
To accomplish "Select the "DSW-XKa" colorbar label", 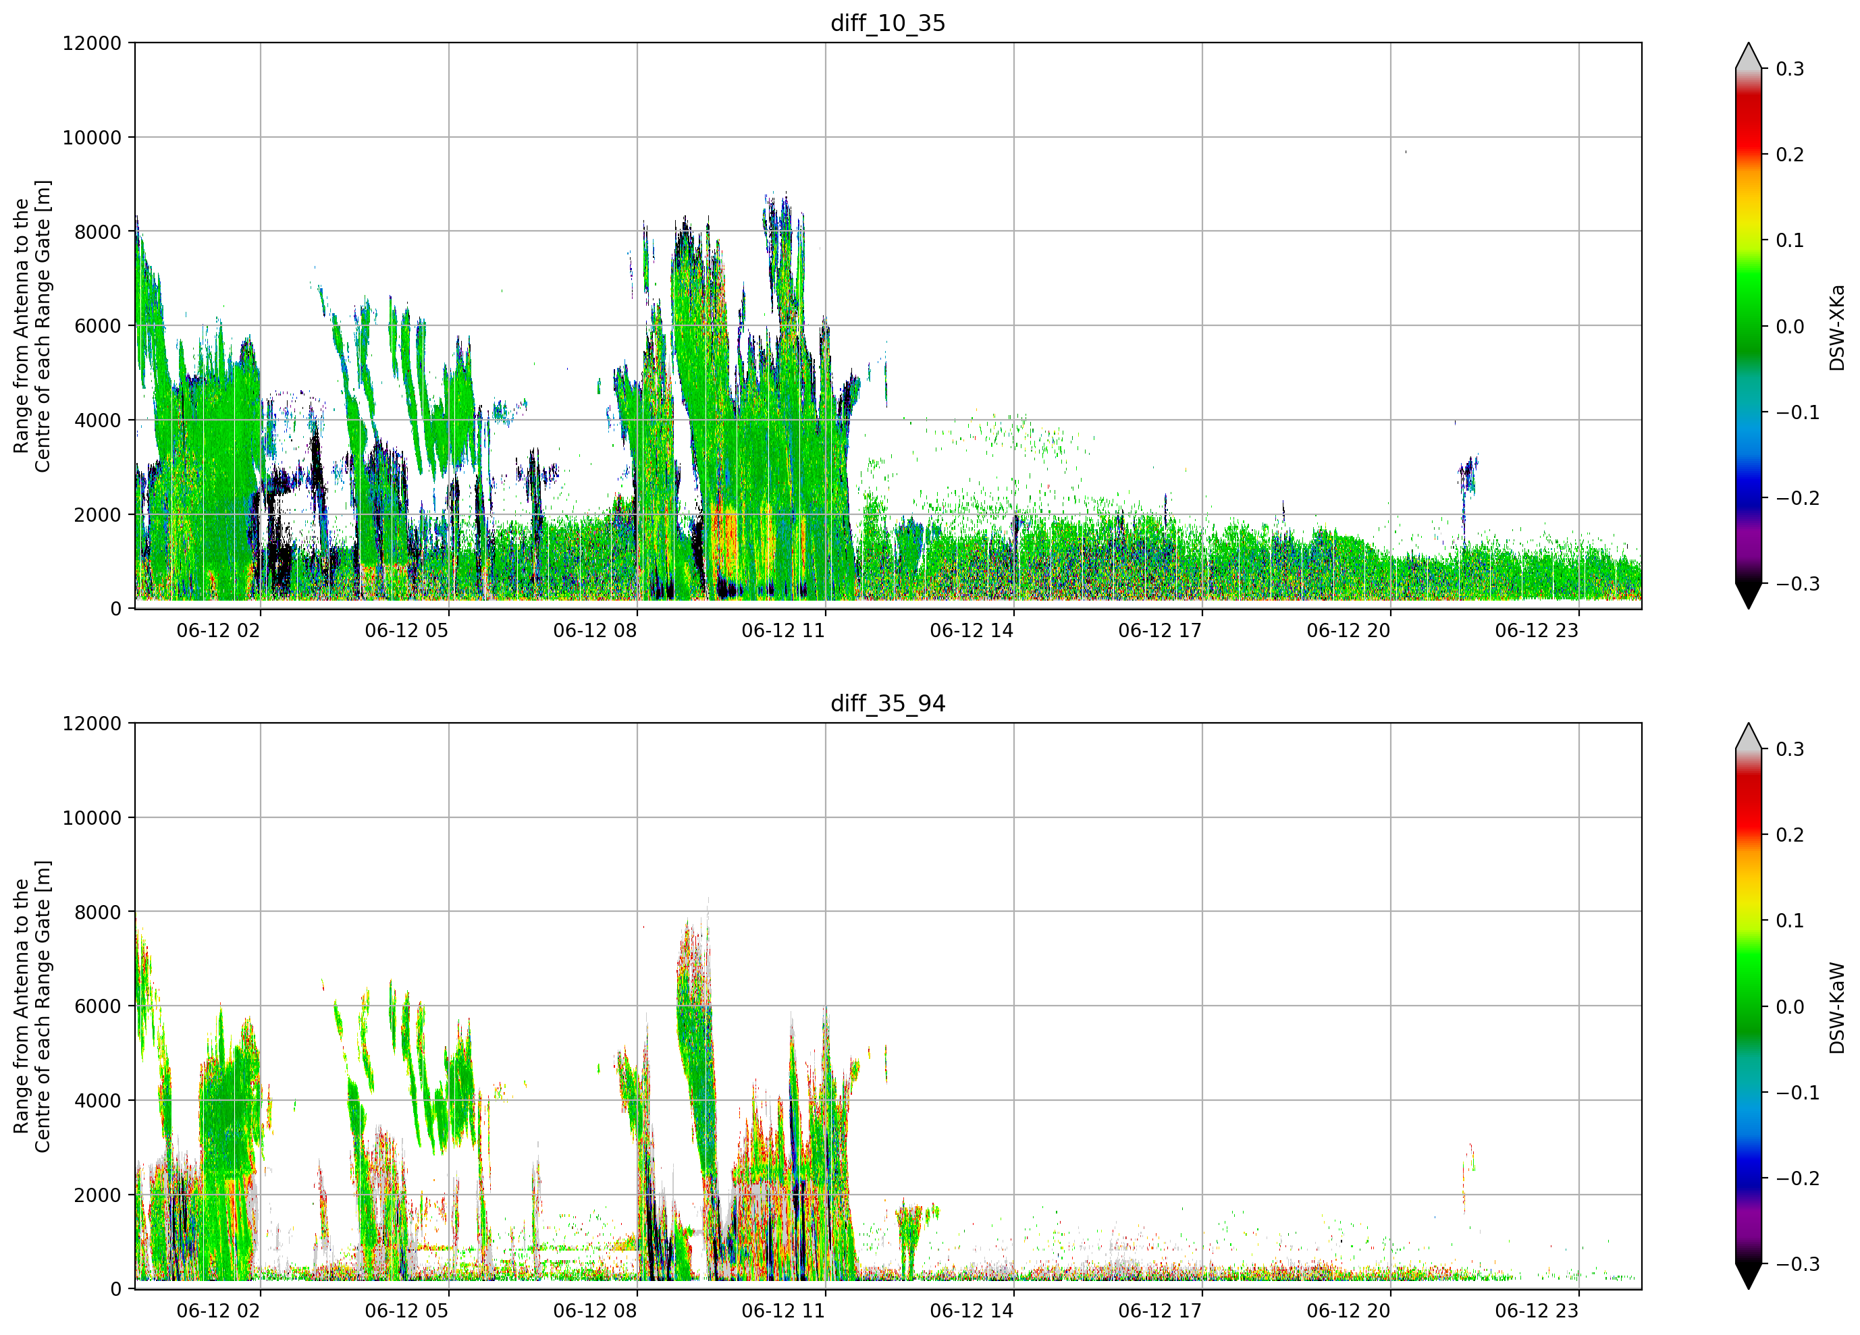I will (1836, 327).
